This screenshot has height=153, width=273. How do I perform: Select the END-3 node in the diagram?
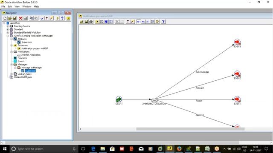pos(237,42)
